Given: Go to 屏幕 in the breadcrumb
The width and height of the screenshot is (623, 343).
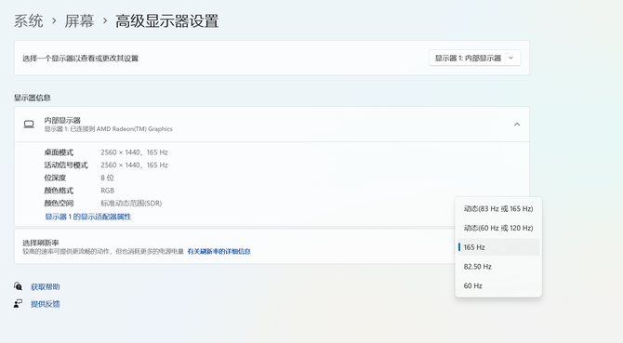Looking at the screenshot, I should tap(79, 20).
